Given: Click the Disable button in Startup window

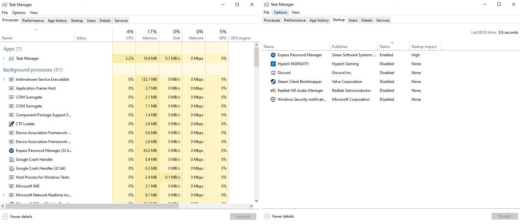Looking at the screenshot, I should tap(505, 216).
